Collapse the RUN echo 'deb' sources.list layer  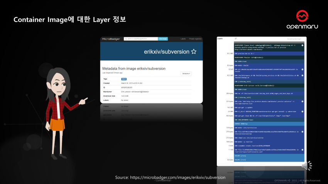click(x=303, y=101)
